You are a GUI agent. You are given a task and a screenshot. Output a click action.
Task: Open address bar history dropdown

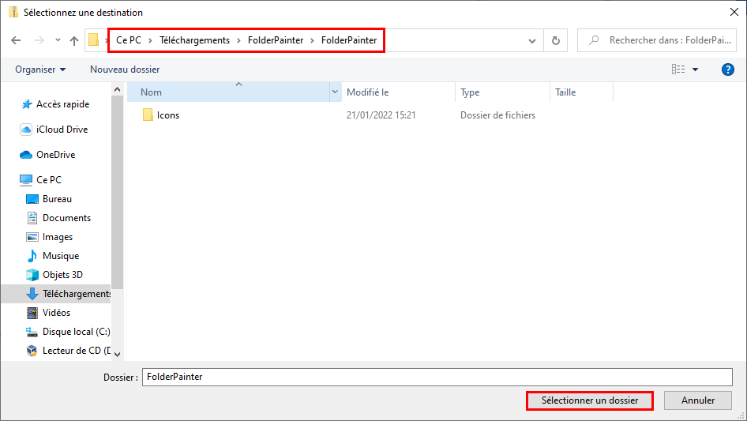pos(532,41)
